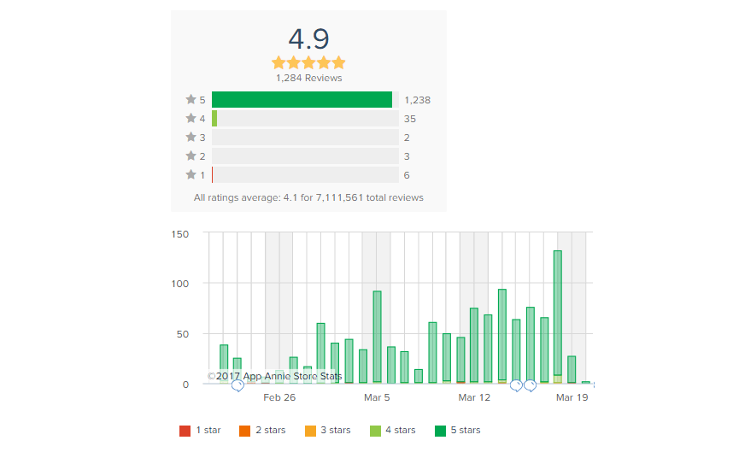Toggle the 4 stars legend series
The width and height of the screenshot is (733, 458).
click(393, 431)
